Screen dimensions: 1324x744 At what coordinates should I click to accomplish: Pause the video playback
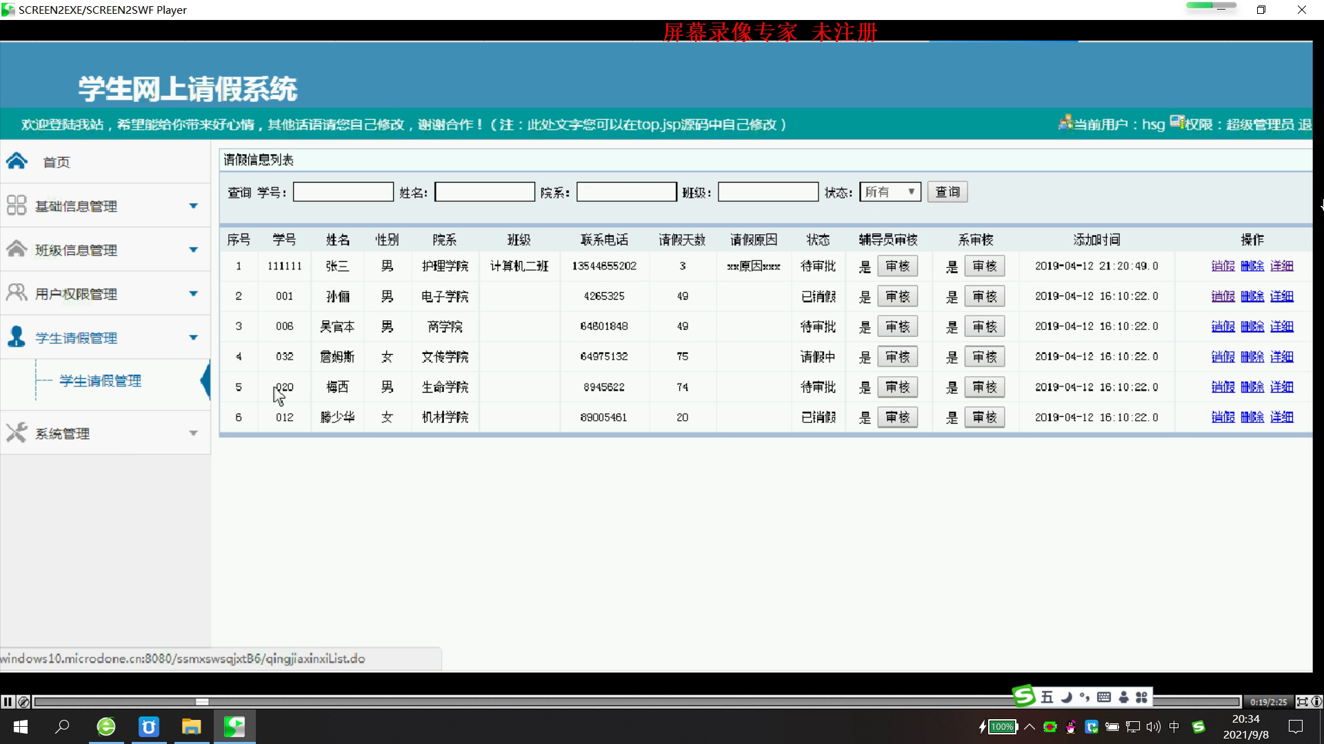(x=8, y=702)
